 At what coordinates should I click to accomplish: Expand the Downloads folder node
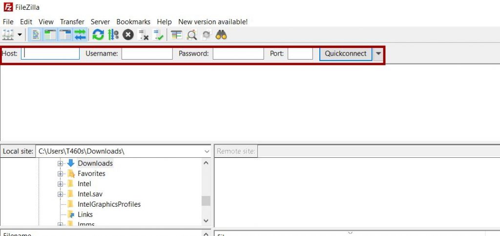point(60,163)
